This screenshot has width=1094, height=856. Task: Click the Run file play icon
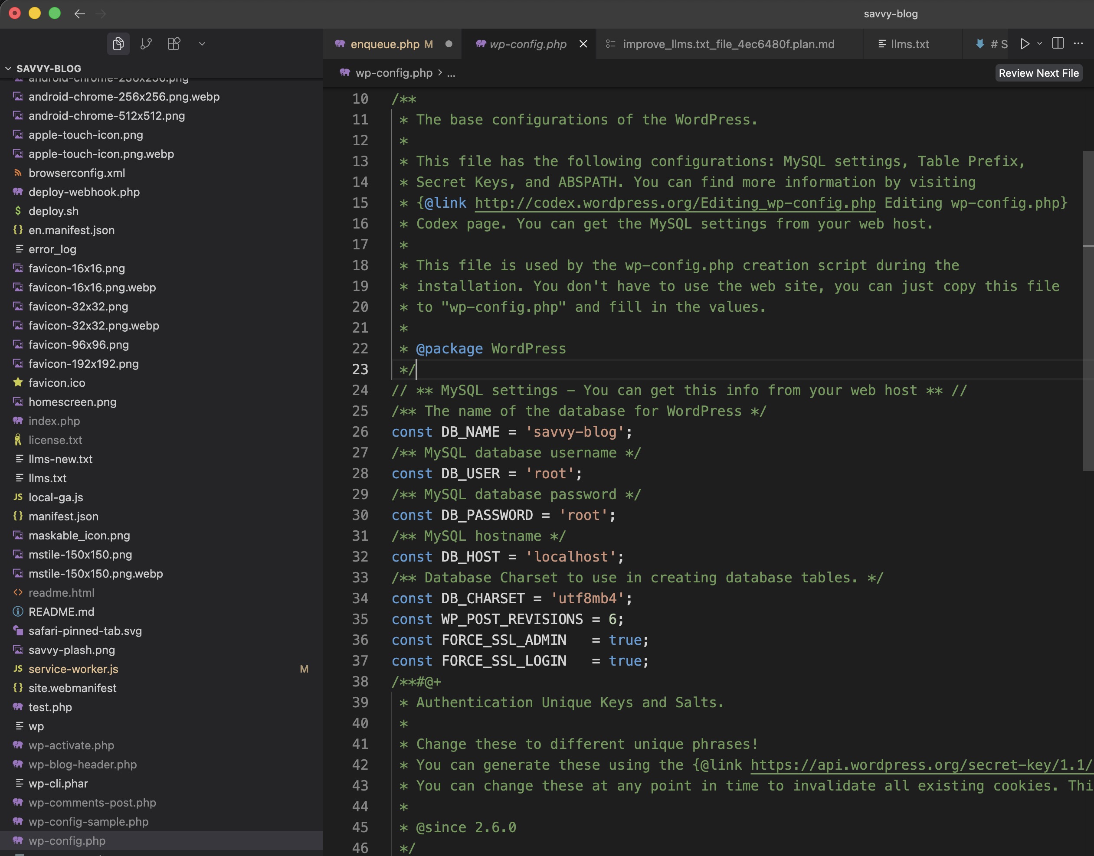(1024, 44)
